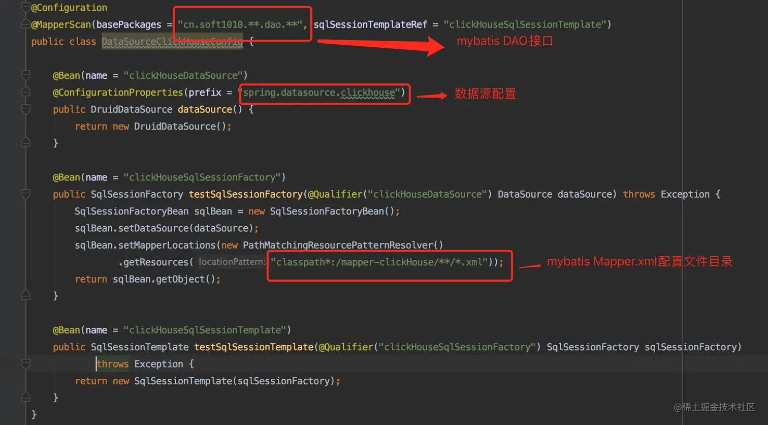Toggle fold marker beside throws Exception line
The image size is (768, 425).
[26, 363]
